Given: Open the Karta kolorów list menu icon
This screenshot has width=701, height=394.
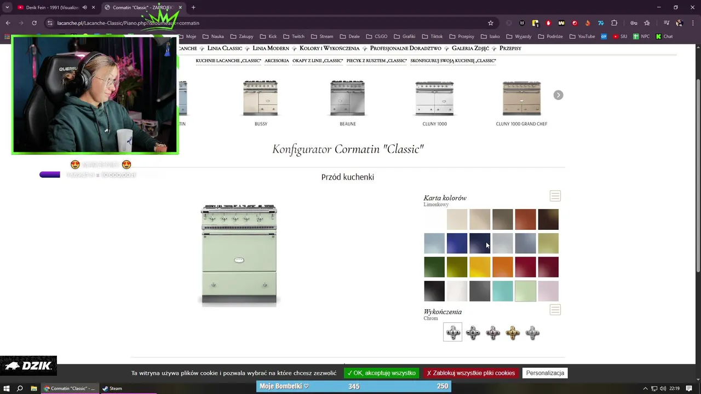Looking at the screenshot, I should coord(555,196).
